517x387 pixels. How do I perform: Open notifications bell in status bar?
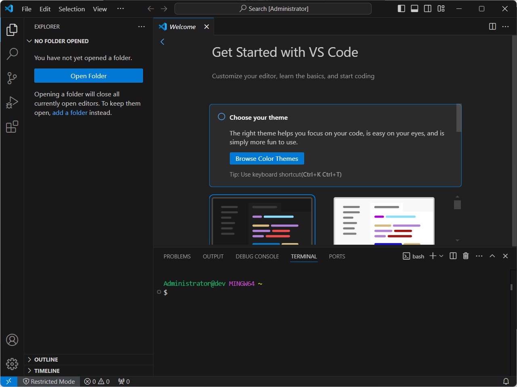point(506,381)
